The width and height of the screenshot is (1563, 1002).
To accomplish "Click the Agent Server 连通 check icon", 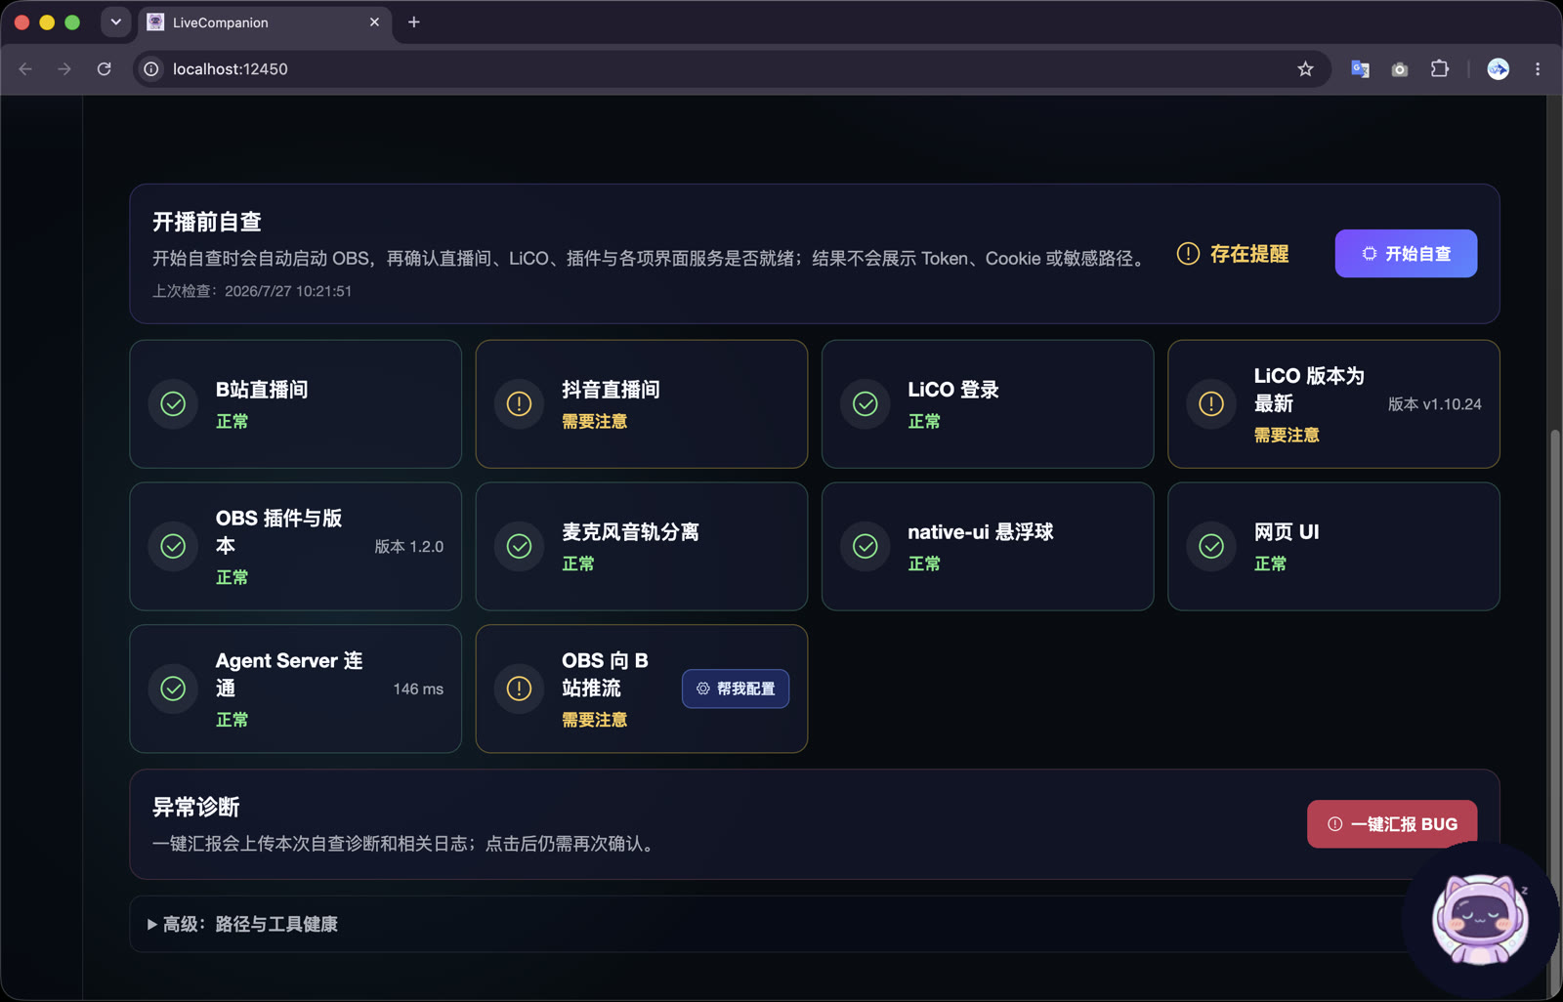I will (173, 689).
